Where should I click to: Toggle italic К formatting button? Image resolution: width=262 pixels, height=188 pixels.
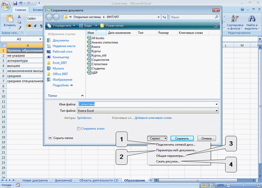click(35, 26)
